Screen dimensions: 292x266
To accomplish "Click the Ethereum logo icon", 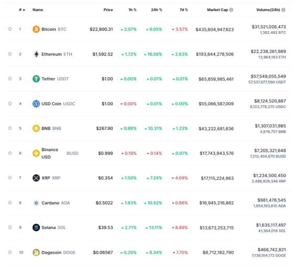I will point(36,54).
